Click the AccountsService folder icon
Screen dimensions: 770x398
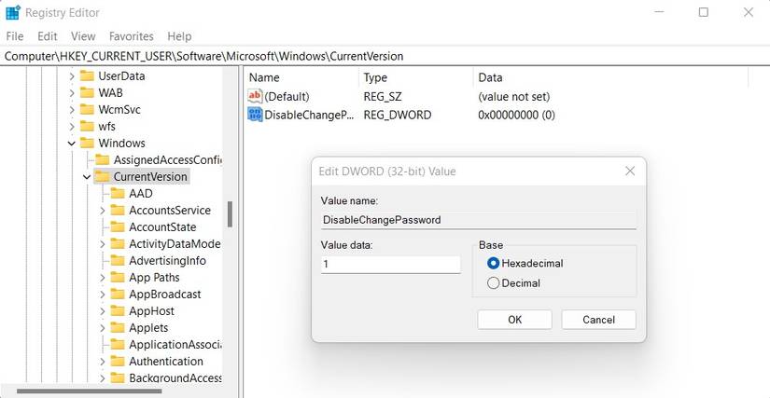pyautogui.click(x=118, y=211)
